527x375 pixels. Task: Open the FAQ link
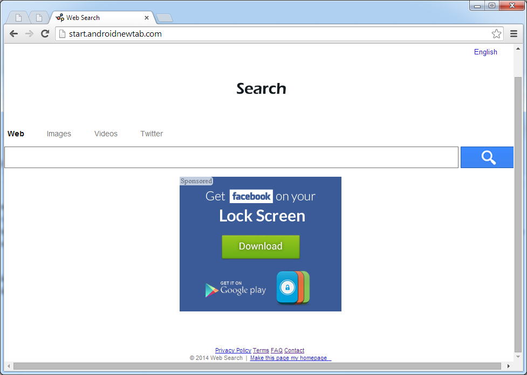tap(277, 350)
